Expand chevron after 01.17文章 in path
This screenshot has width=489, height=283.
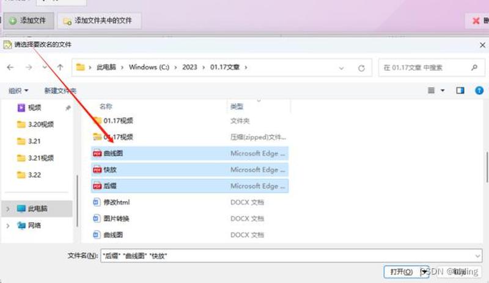(246, 67)
